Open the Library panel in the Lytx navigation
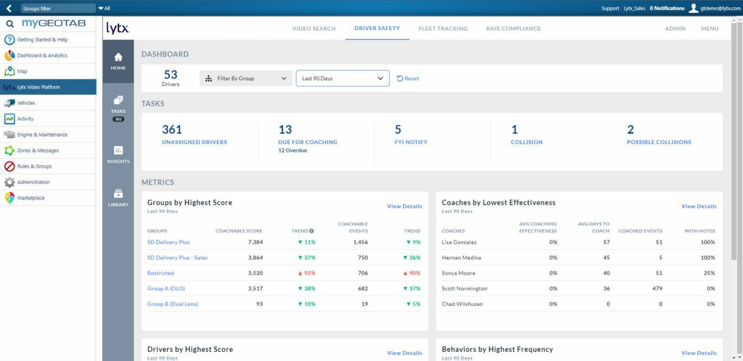Screen dimensions: 743x361 coord(118,197)
